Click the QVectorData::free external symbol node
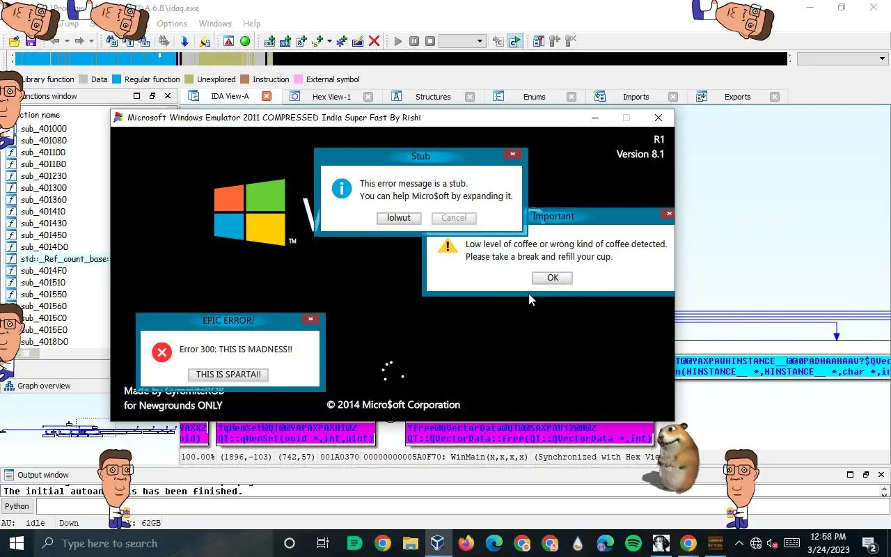891x557 pixels. point(529,433)
